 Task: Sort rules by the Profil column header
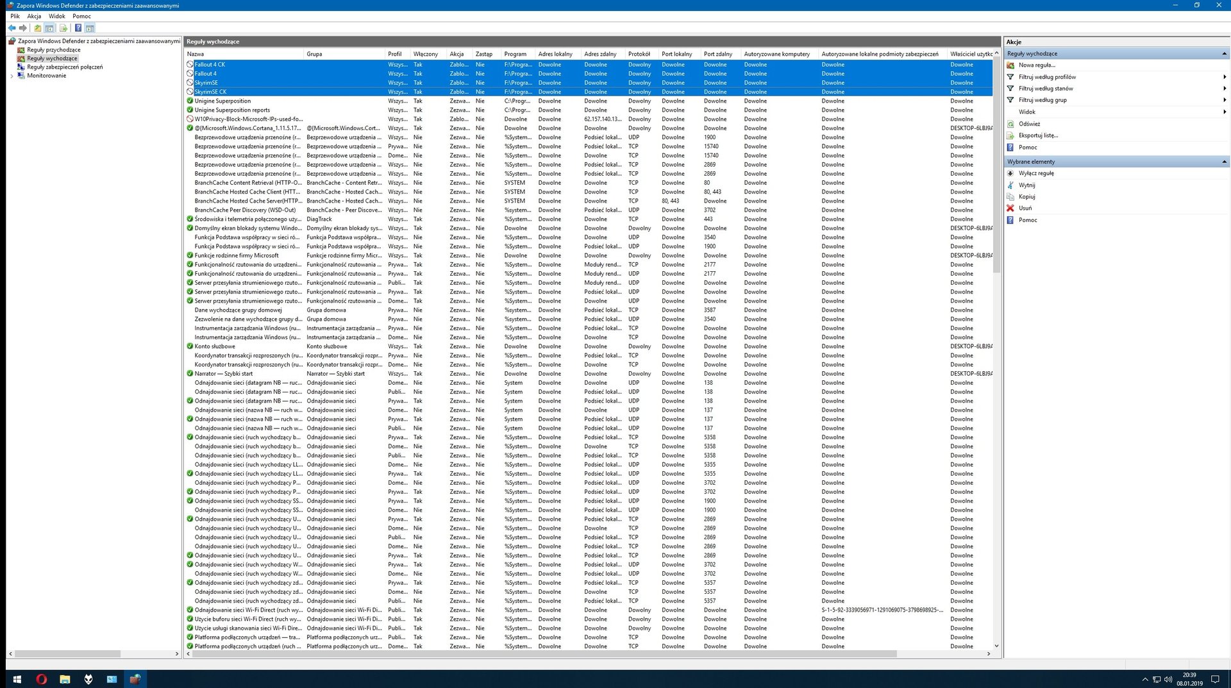398,54
